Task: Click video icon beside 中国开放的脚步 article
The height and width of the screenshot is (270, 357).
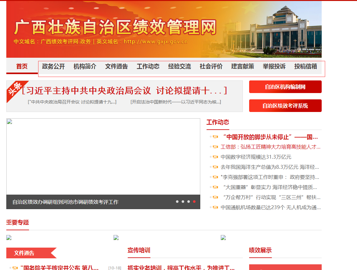Action: 215,137
